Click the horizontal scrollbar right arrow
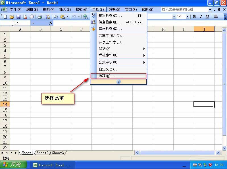This screenshot has height=169, width=227. (218, 153)
